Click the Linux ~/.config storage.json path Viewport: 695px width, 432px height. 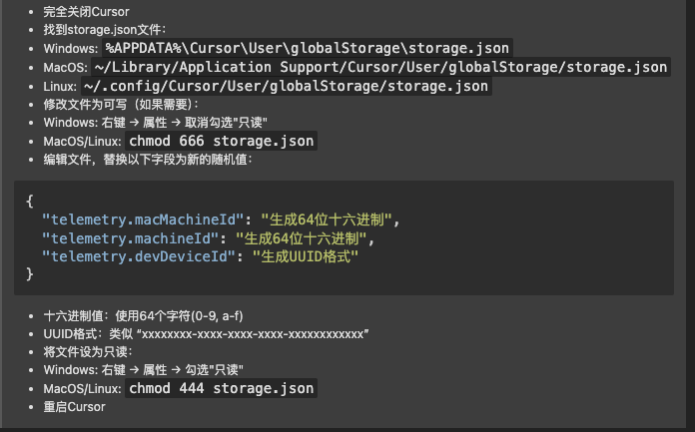tap(286, 86)
